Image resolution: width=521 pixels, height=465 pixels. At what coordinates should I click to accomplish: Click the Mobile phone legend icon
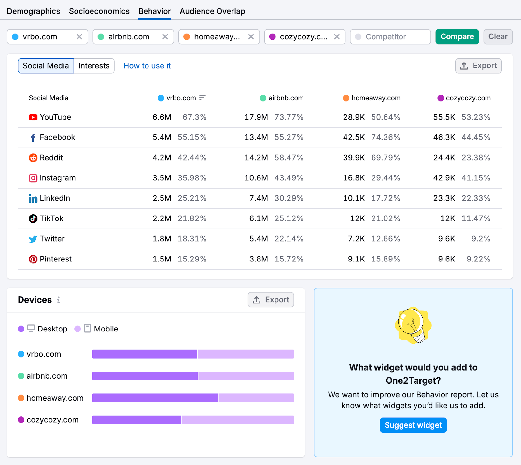(87, 328)
